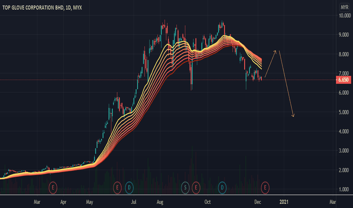Click the Jul label on time axis
The height and width of the screenshot is (208, 353).
click(x=134, y=202)
